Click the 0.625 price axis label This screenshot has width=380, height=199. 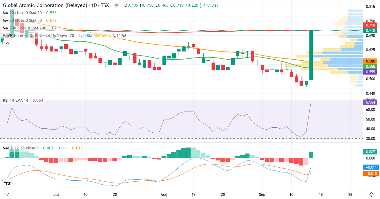tap(370, 50)
